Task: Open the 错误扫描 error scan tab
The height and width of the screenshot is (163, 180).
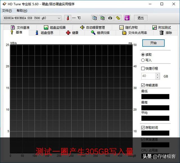Action: click(x=100, y=33)
